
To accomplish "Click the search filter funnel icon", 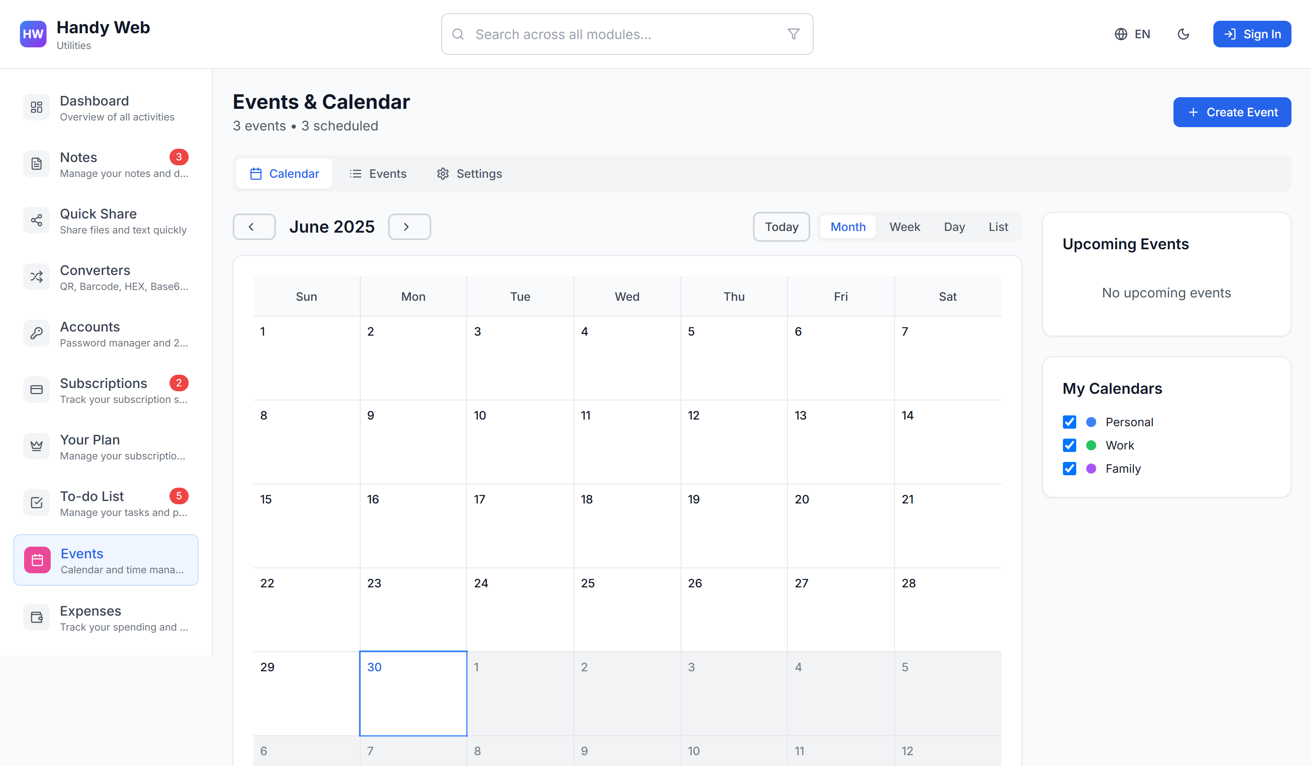I will [x=793, y=34].
